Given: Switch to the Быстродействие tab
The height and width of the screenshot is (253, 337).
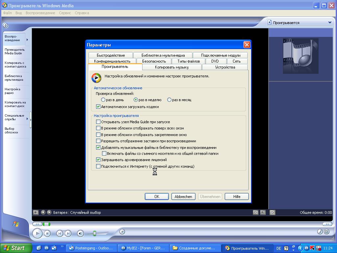Looking at the screenshot, I should (111, 55).
